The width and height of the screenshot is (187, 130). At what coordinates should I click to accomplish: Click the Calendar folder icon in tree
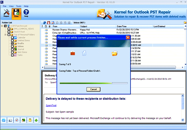click(15, 38)
